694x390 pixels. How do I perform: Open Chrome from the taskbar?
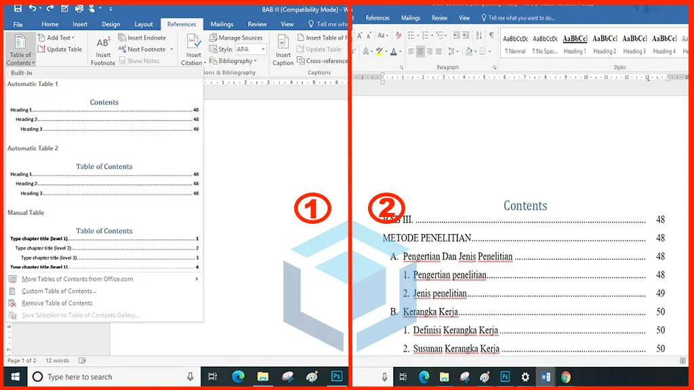point(566,377)
